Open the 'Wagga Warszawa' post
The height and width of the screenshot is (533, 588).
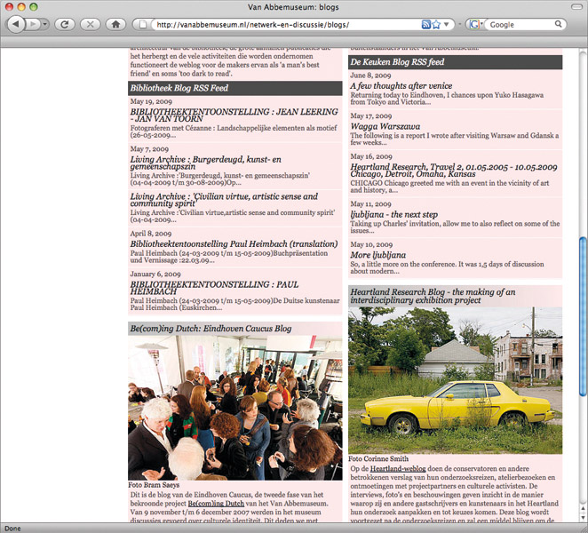tap(385, 126)
